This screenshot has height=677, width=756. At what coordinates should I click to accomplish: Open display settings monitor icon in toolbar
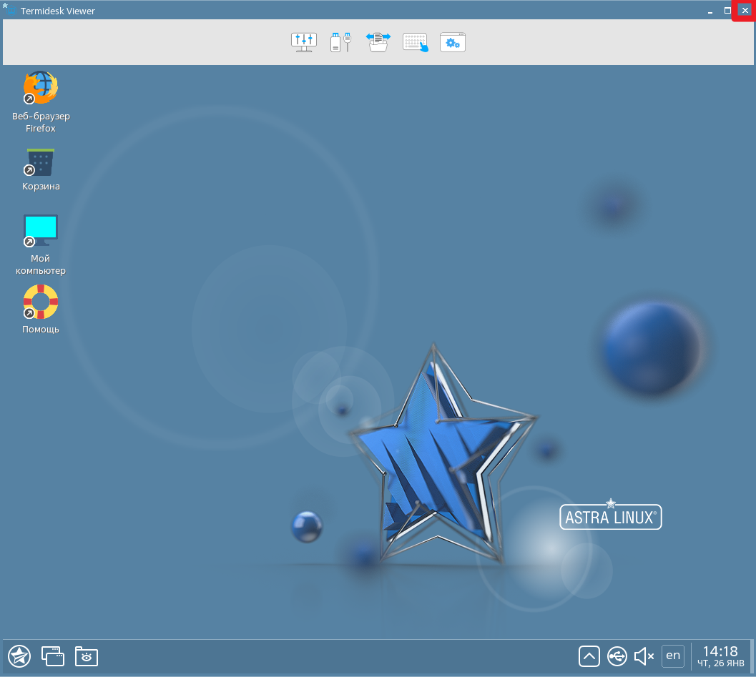[304, 42]
